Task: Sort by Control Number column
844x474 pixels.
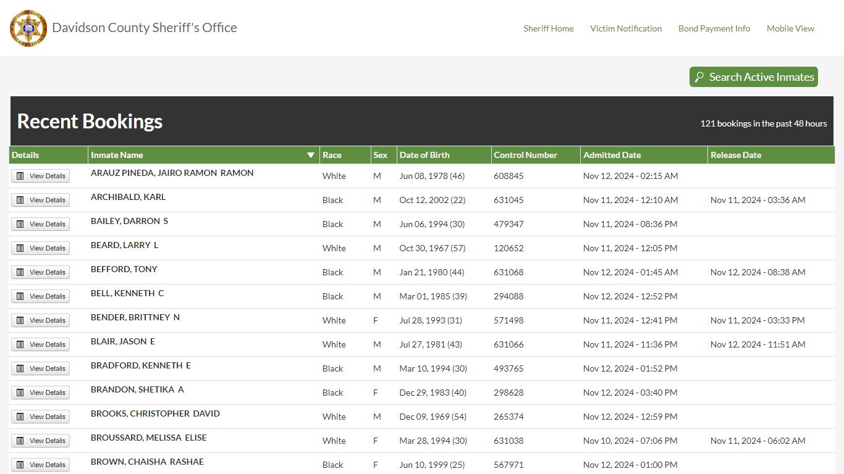Action: click(536, 155)
